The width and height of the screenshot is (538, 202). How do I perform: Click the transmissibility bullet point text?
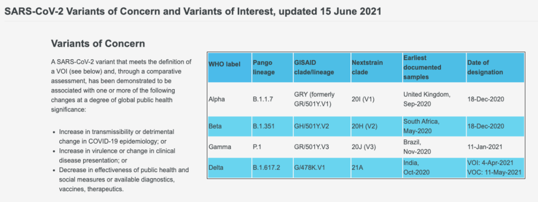[x=116, y=136]
